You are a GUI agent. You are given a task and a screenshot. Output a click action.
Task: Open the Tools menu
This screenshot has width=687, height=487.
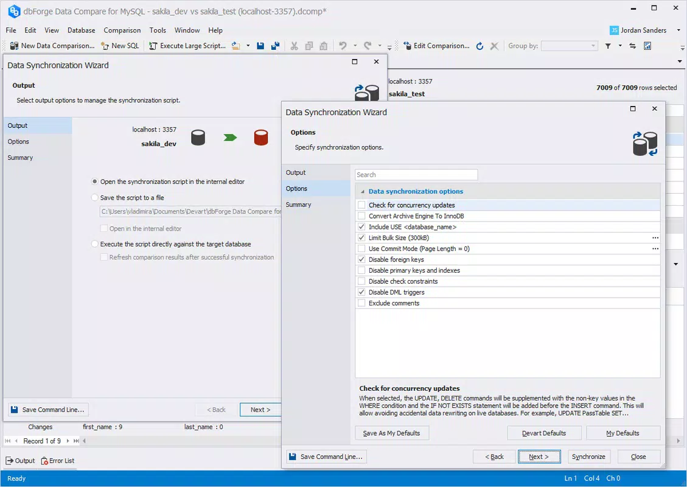click(158, 30)
